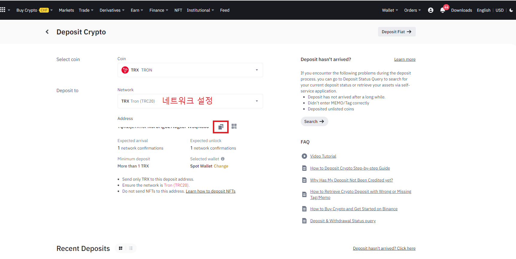Viewport: 516px width, 259px height.
Task: Click the Search button for deposit status
Action: [314, 121]
